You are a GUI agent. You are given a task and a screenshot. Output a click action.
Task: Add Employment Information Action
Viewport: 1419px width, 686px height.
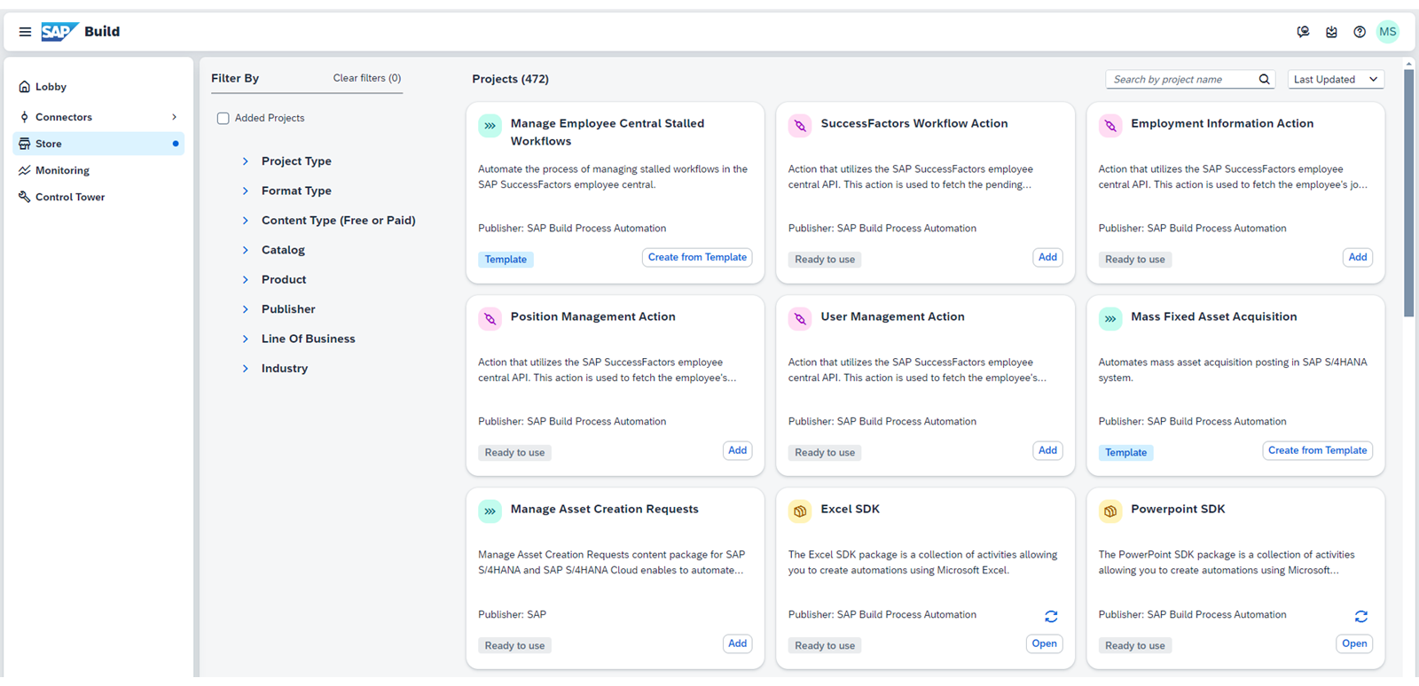[1358, 257]
